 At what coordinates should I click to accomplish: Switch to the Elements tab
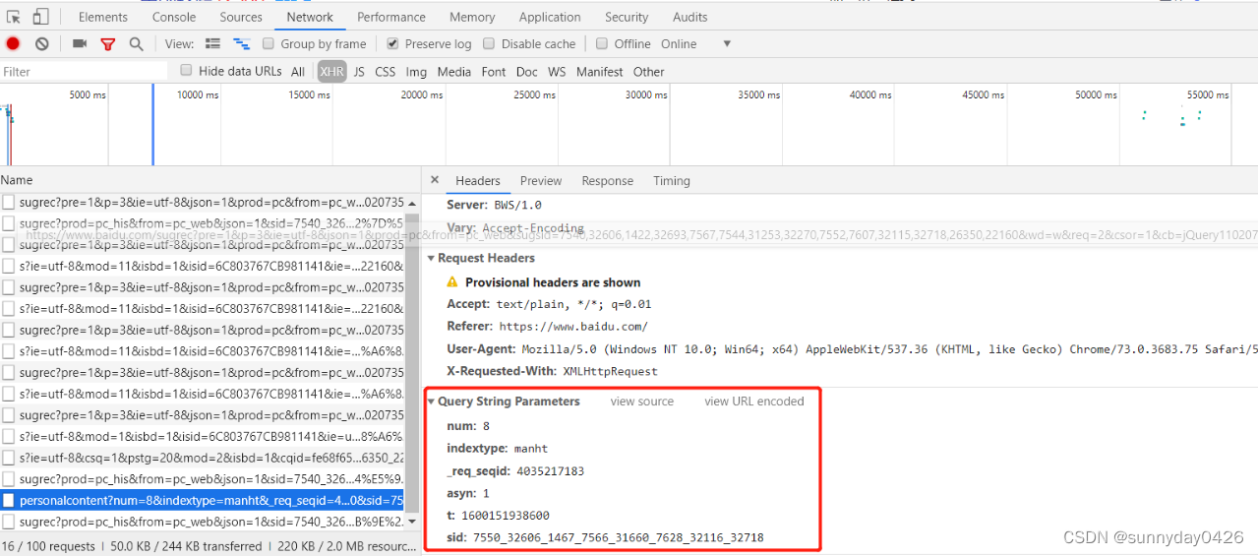pyautogui.click(x=103, y=17)
